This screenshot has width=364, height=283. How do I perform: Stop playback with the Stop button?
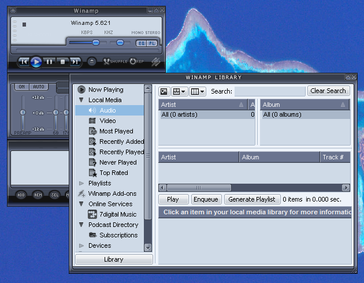tap(62, 62)
